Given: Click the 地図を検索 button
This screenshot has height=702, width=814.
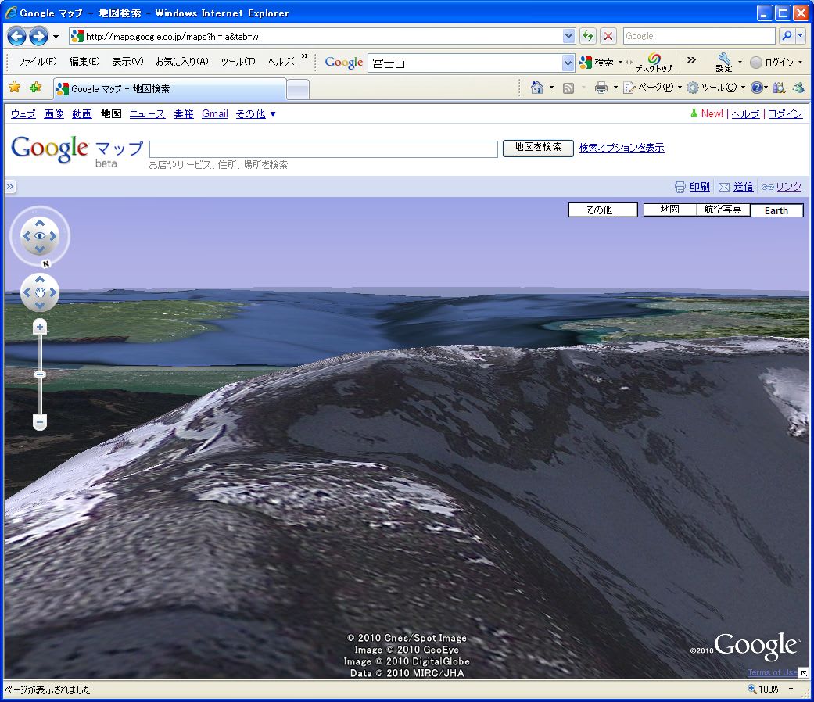Looking at the screenshot, I should tap(538, 147).
